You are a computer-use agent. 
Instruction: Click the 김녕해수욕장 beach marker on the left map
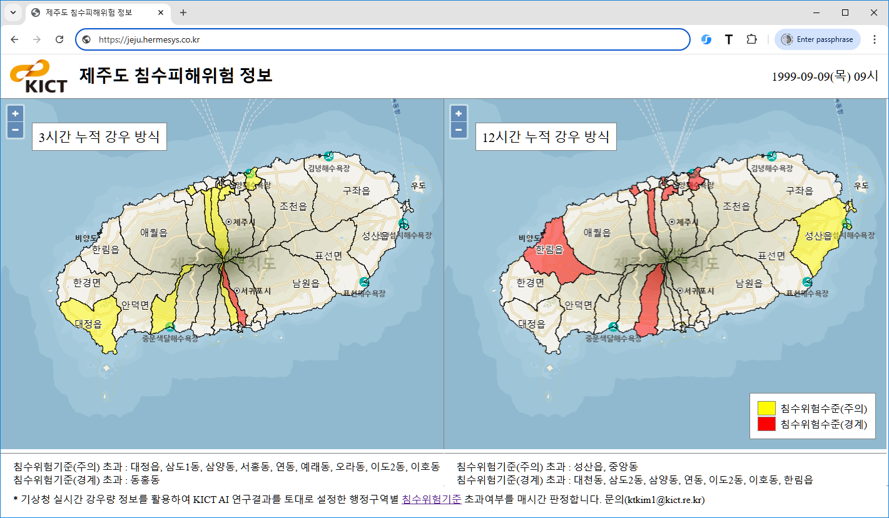click(328, 156)
